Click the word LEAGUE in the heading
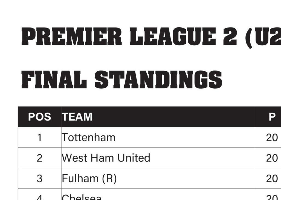This screenshot has height=200, width=281. tap(173, 36)
